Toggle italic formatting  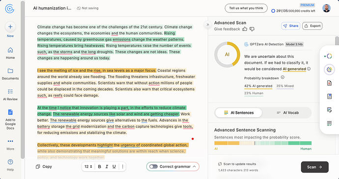tap(107, 166)
